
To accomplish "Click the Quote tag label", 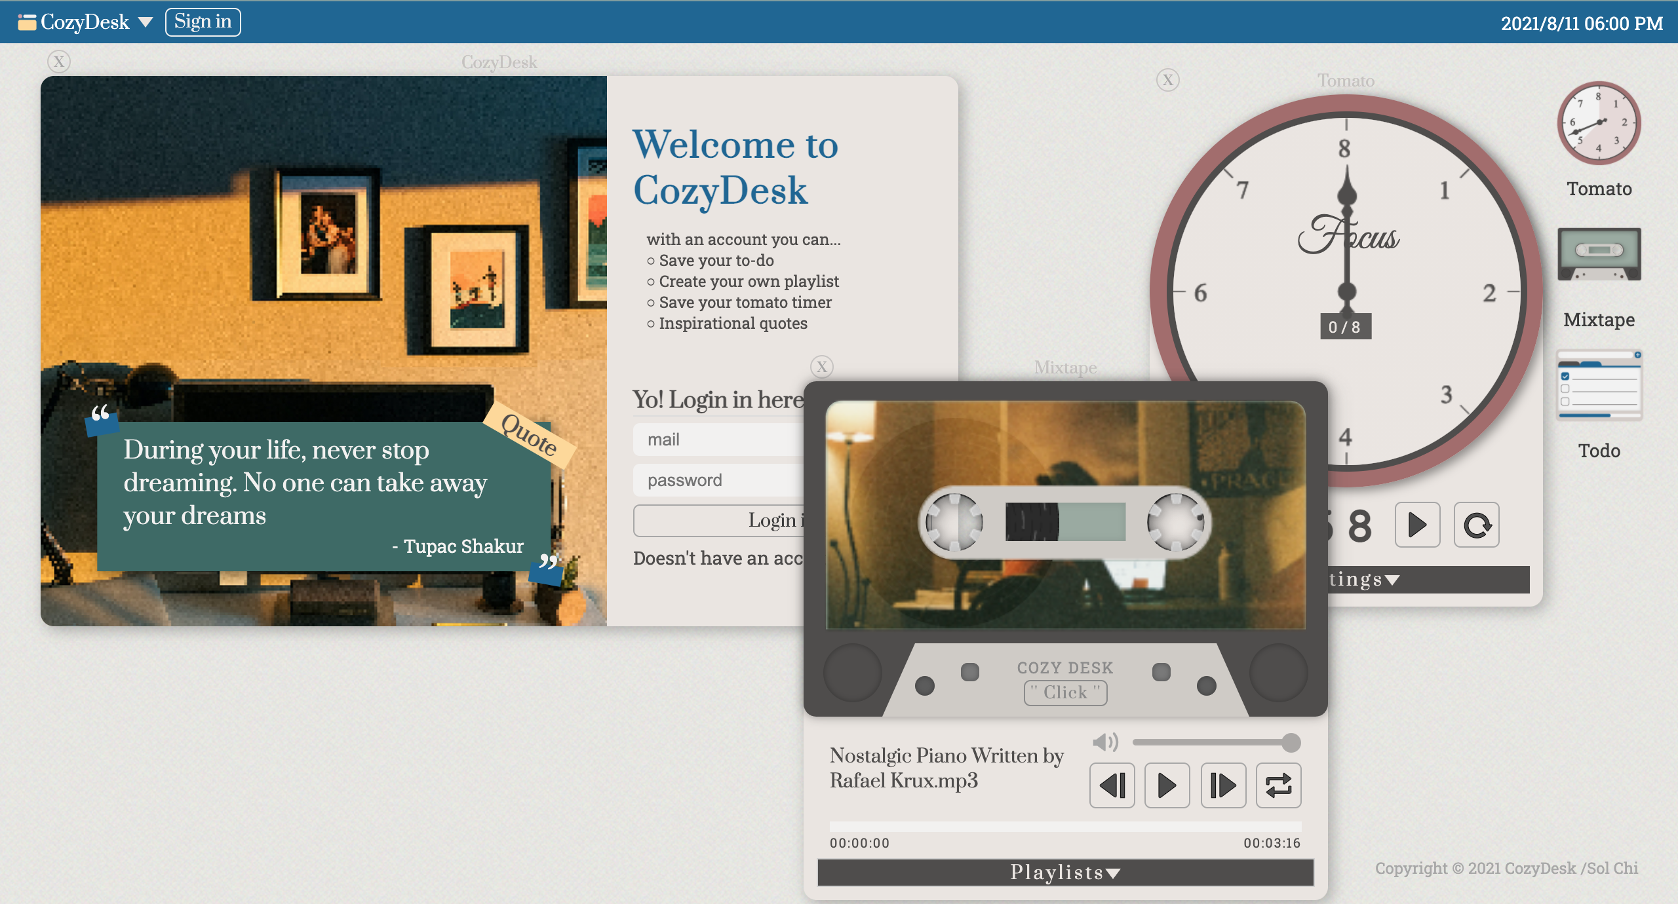I will (x=529, y=434).
